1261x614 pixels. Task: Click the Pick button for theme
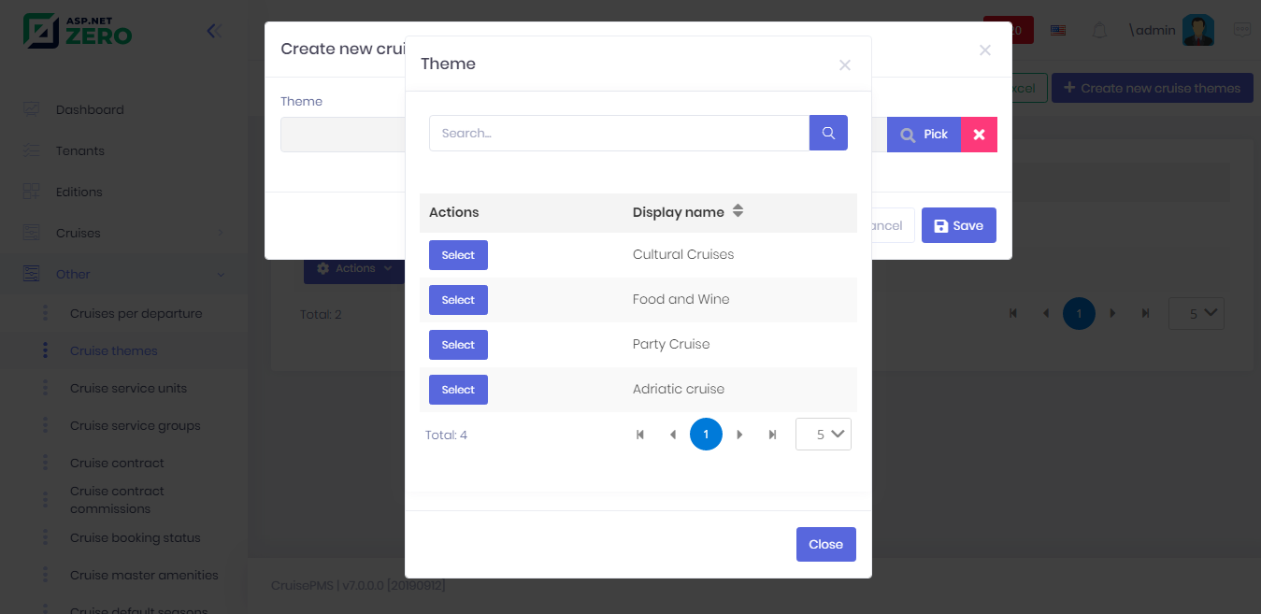924,135
